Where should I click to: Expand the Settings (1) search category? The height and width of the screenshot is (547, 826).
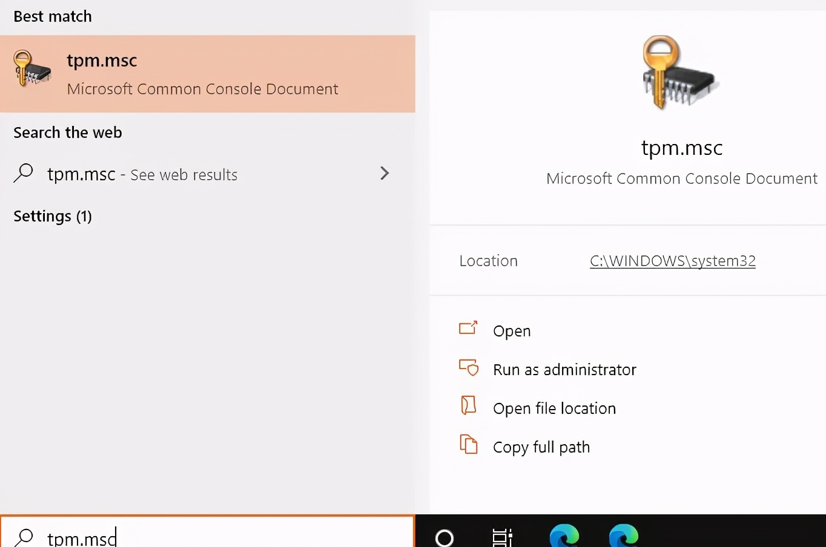coord(52,216)
